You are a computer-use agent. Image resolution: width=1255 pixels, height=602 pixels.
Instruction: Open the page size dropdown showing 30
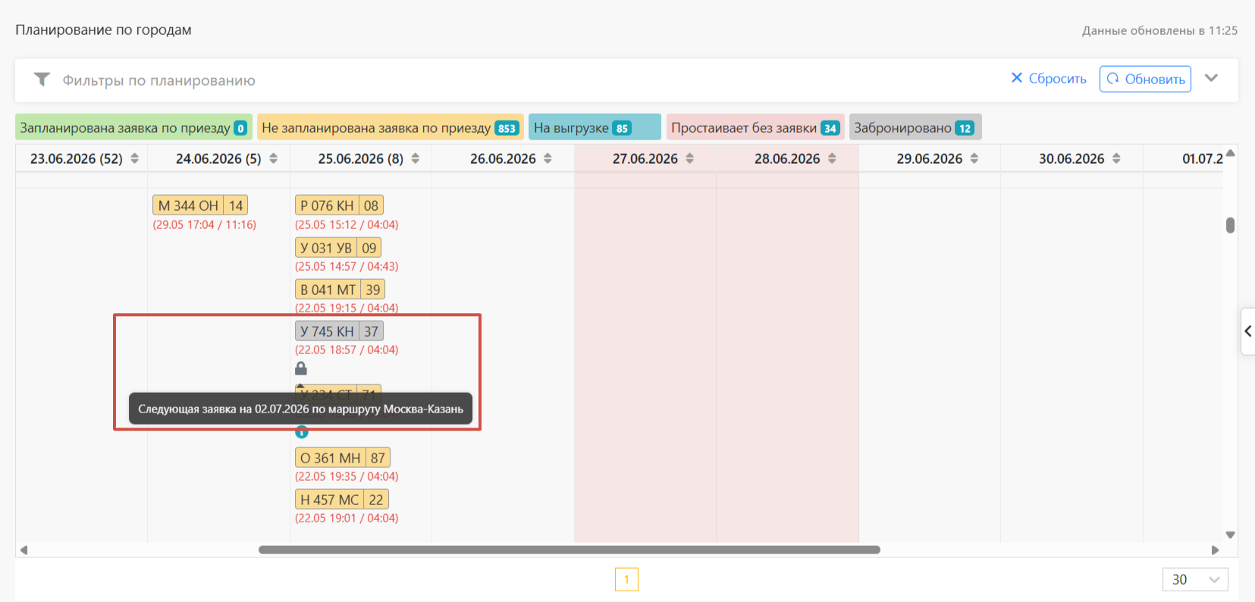pos(1195,579)
